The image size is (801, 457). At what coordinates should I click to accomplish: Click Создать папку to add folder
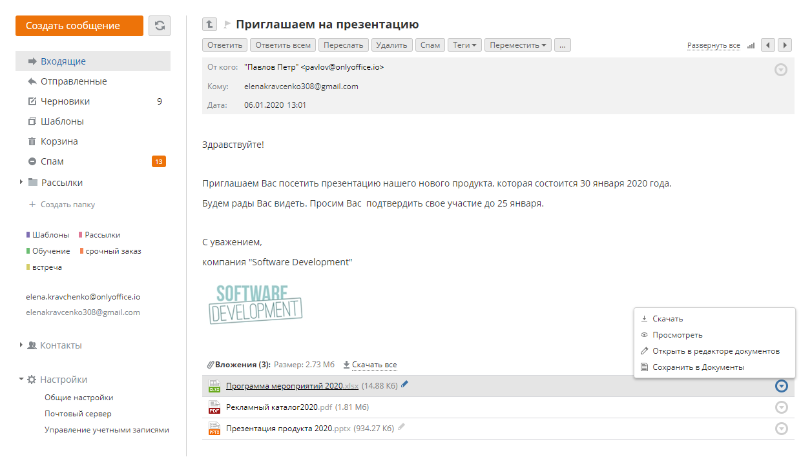(x=62, y=205)
